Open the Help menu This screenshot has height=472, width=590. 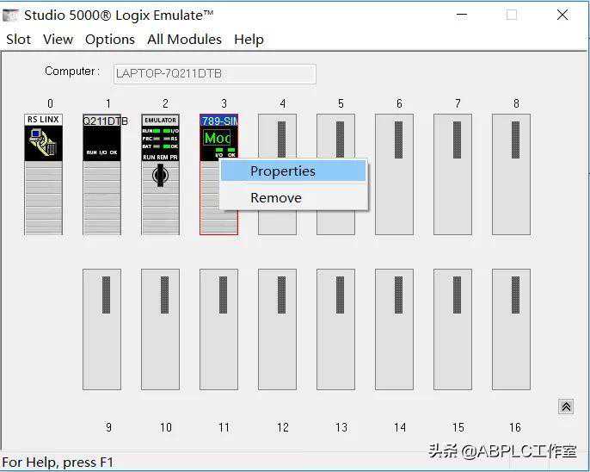point(249,40)
